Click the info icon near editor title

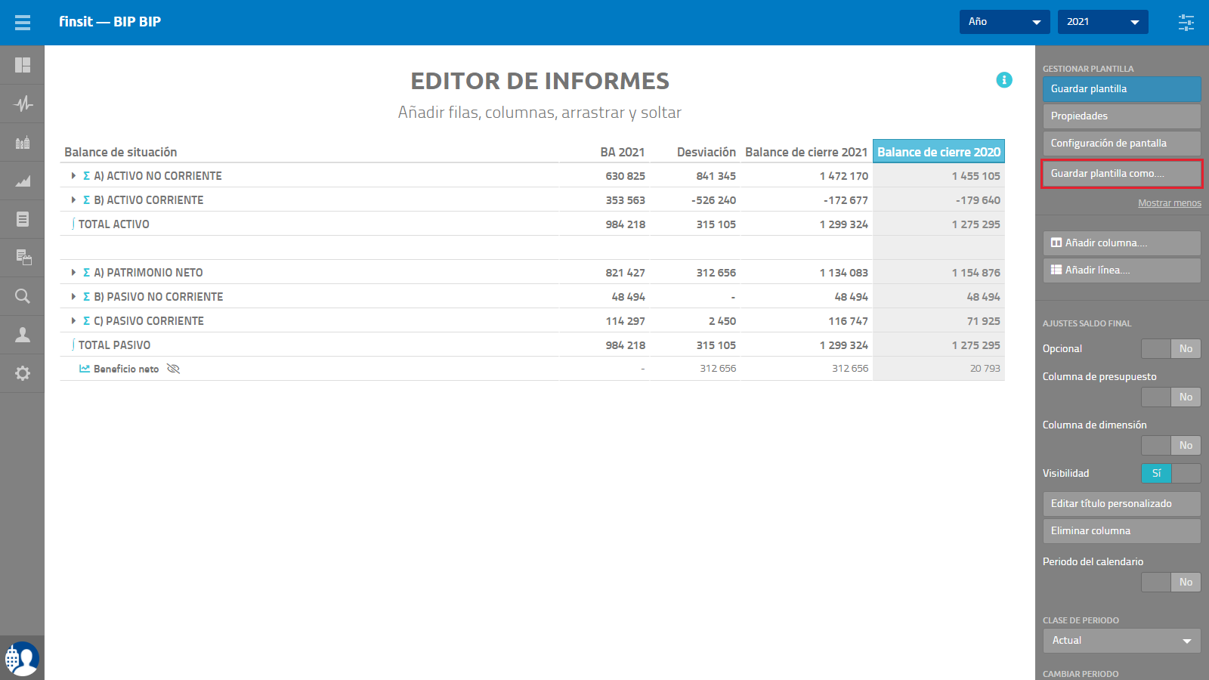pyautogui.click(x=1004, y=80)
